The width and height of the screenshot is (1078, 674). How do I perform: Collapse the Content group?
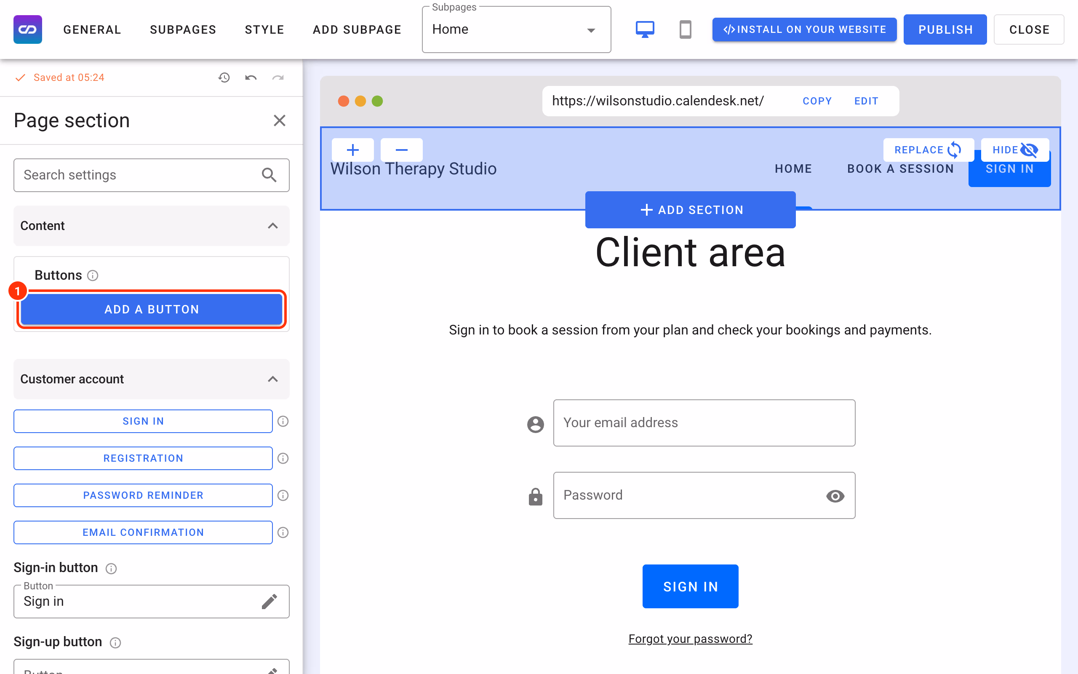point(152,225)
